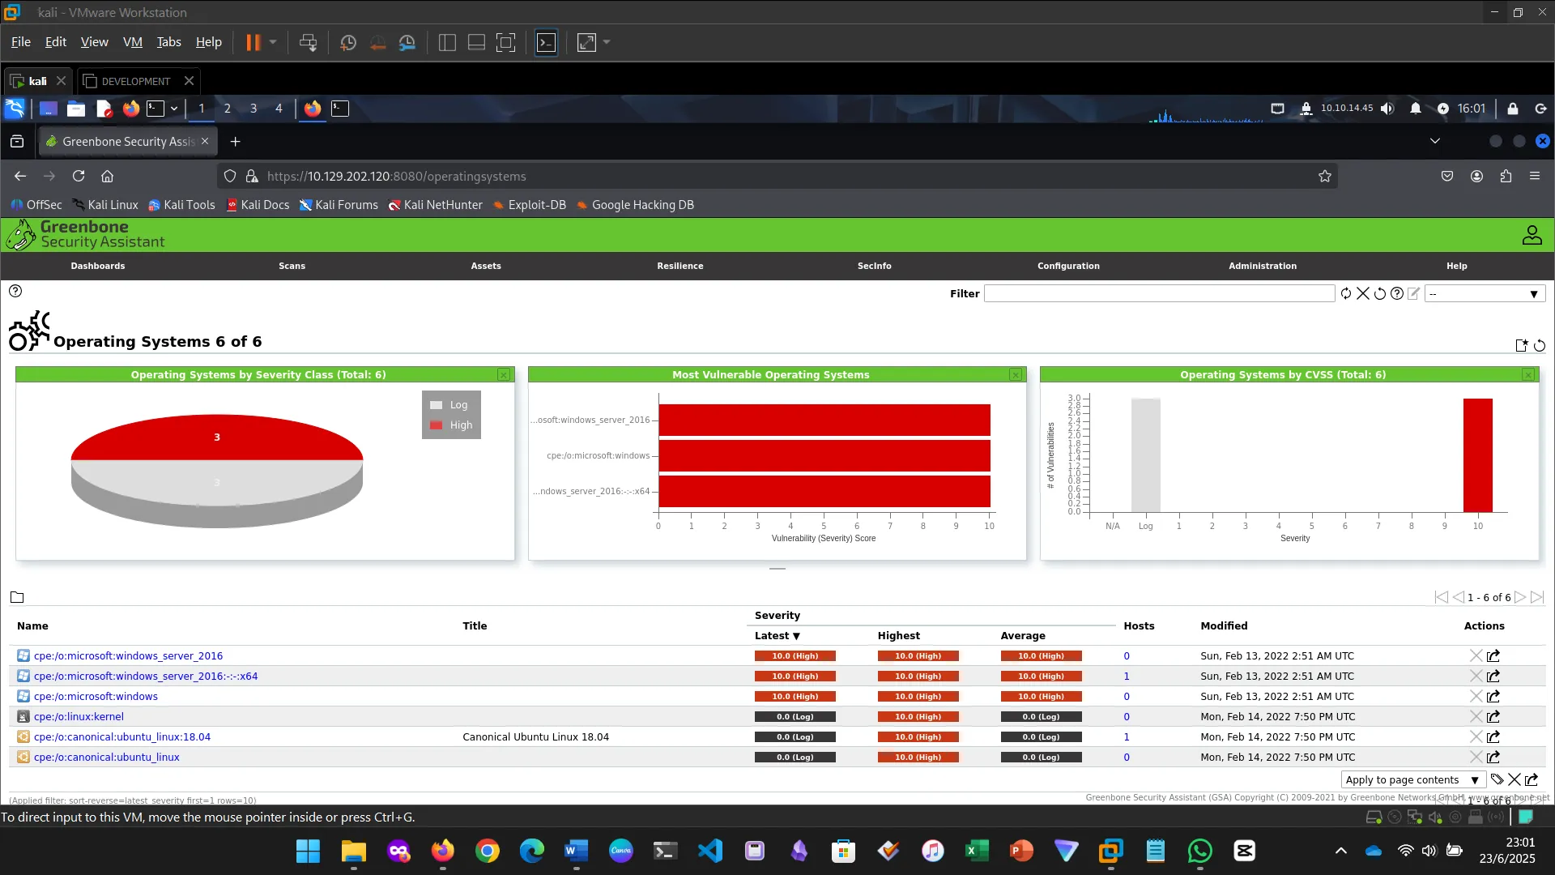
Task: Close the Severity Class chart panel
Action: coord(504,375)
